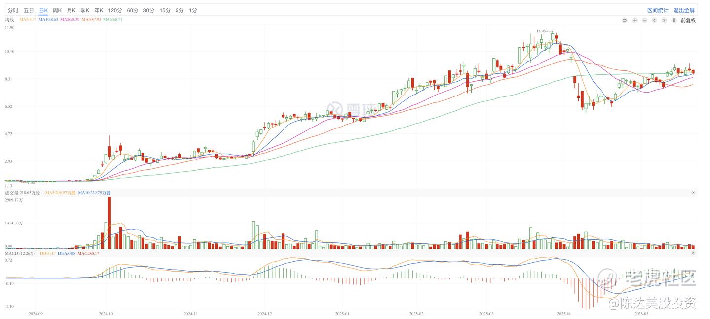This screenshot has width=710, height=319.
Task: Click the 8.31 price axis label
Action: pos(8,79)
